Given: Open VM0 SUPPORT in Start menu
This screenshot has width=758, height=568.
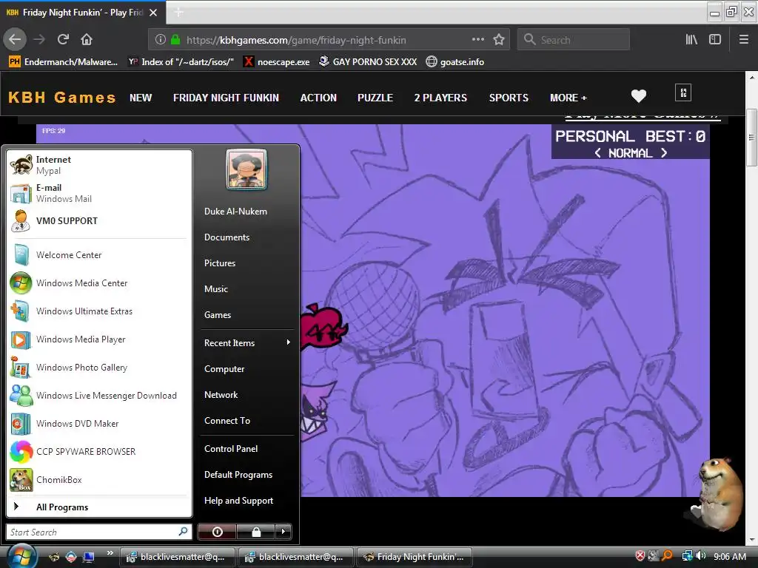Looking at the screenshot, I should click(x=99, y=220).
